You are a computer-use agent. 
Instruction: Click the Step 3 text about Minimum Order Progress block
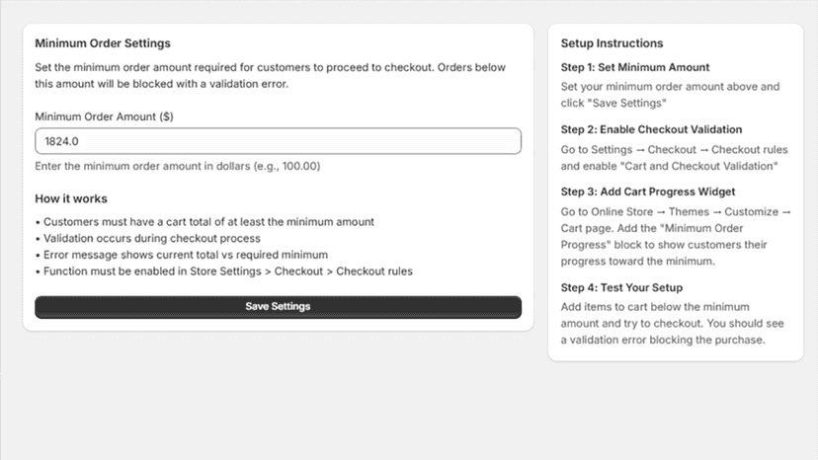pyautogui.click(x=676, y=236)
